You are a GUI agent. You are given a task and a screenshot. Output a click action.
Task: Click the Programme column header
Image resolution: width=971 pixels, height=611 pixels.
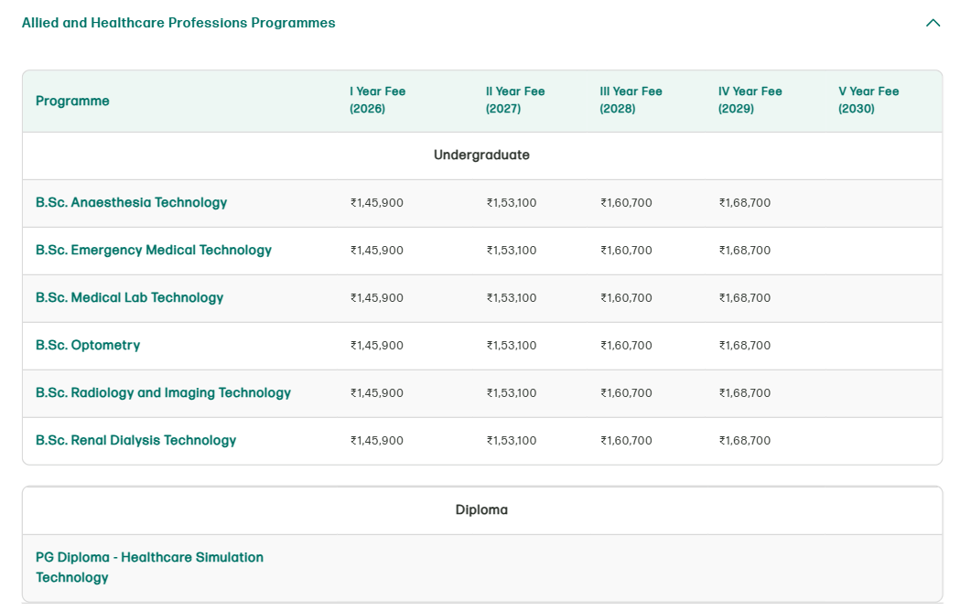pos(72,101)
